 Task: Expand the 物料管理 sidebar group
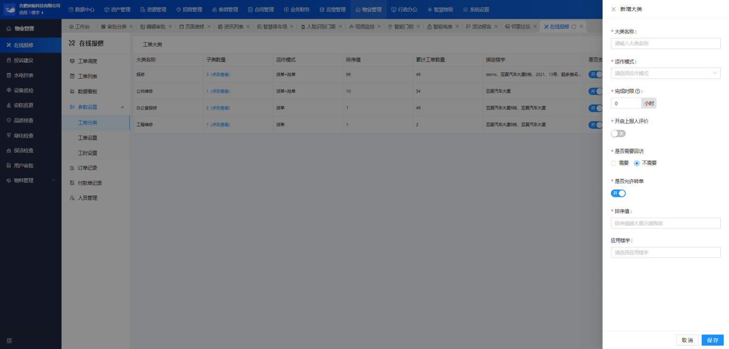[53, 180]
